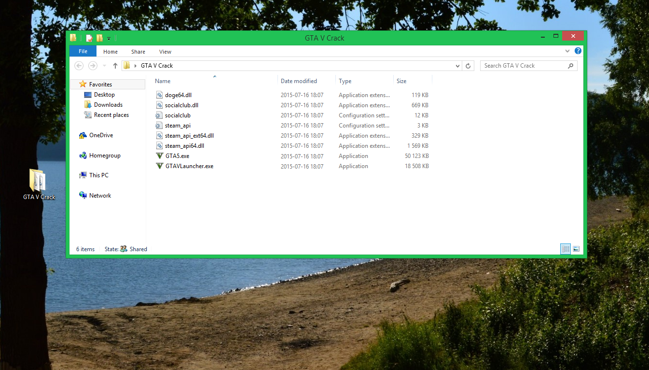This screenshot has height=370, width=649.
Task: Click the date modified of doge64.dll
Action: coord(302,95)
